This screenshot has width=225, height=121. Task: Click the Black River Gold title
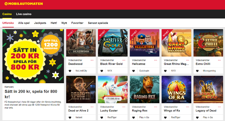point(111,64)
